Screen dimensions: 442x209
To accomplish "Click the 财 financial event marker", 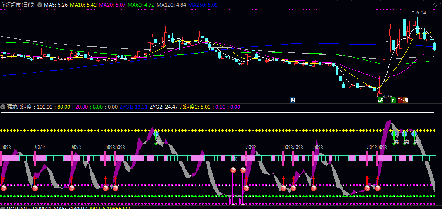I will coord(293,100).
